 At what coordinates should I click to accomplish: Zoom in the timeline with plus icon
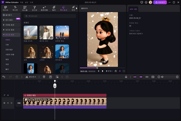(177, 77)
